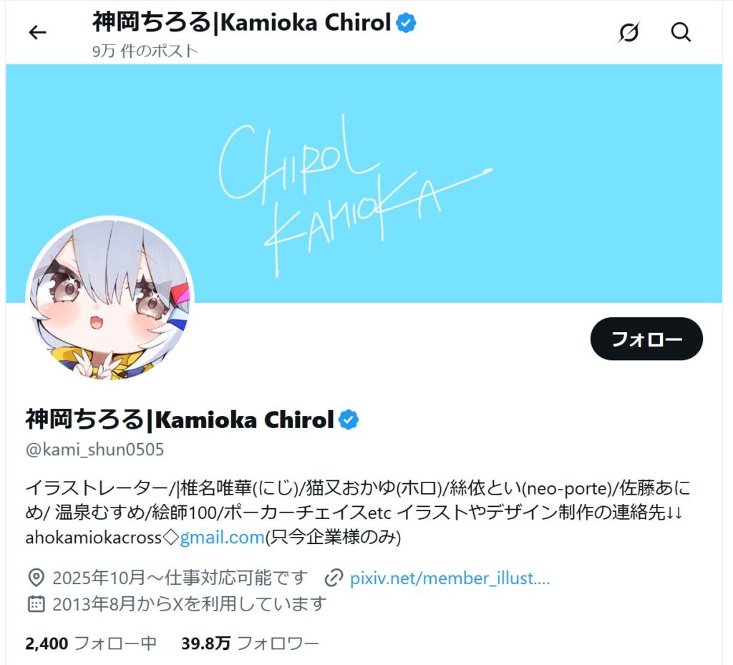
Task: Click the 9万 件のポスト post count
Action: click(x=145, y=51)
